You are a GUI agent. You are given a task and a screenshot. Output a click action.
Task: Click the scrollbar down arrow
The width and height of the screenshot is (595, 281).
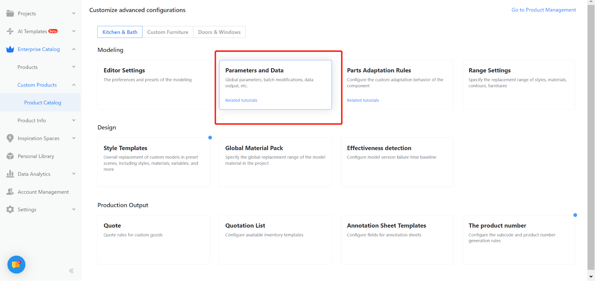[591, 277]
